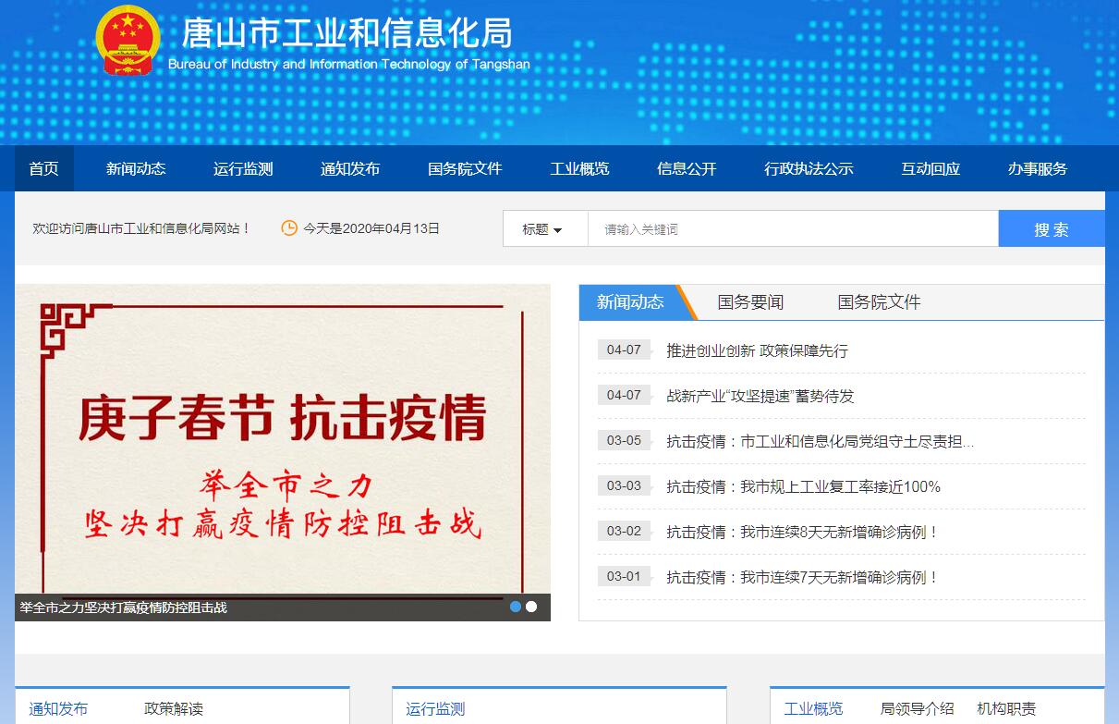This screenshot has width=1119, height=724.
Task: Go to 新闻动态 in navigation bar
Action: 136,168
